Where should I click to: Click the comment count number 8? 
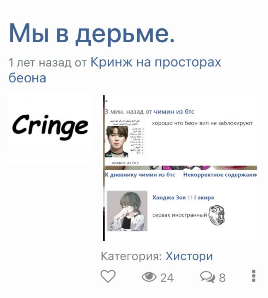[x=222, y=278]
